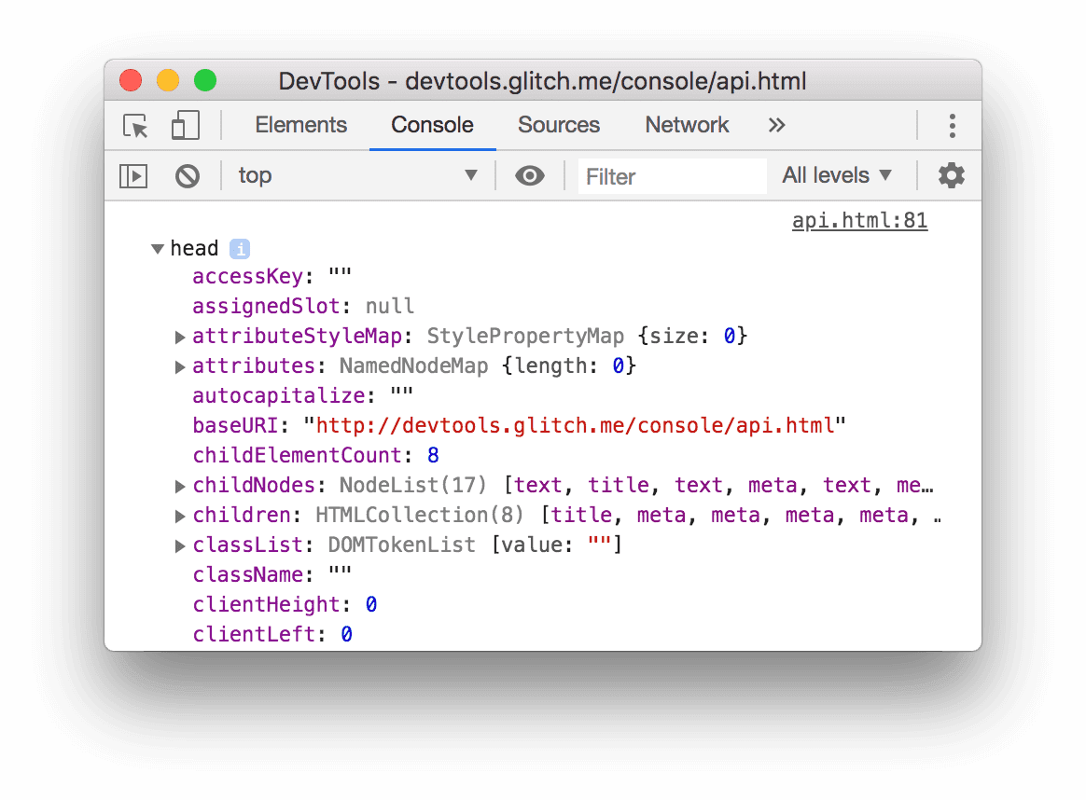Open the DevTools three-dot menu

[953, 125]
